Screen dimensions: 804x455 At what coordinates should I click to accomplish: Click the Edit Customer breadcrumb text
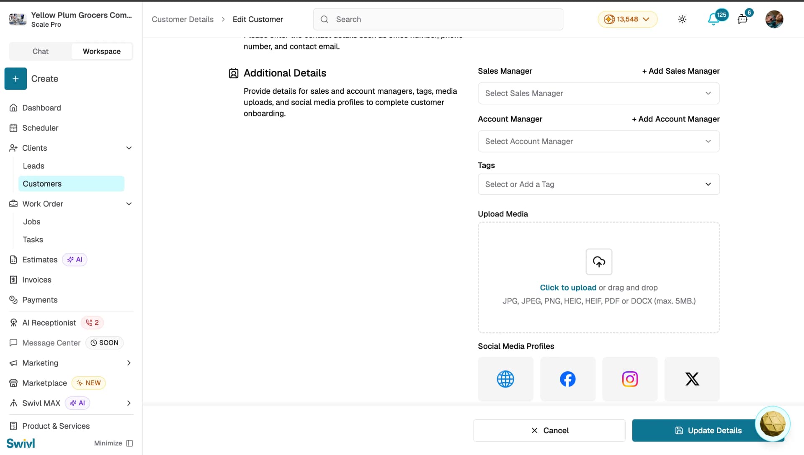click(258, 19)
